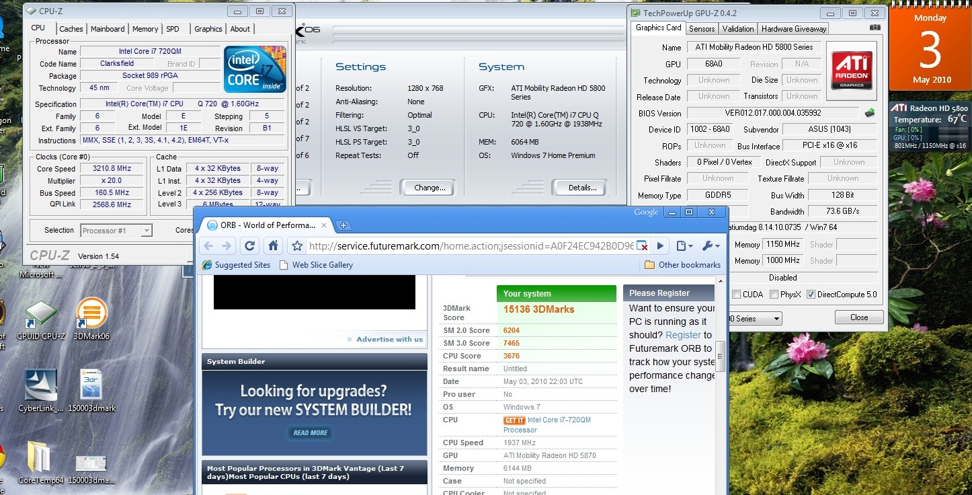The height and width of the screenshot is (495, 972).
Task: Click the ATI Radeon logo in GPU-Z
Action: [x=852, y=71]
